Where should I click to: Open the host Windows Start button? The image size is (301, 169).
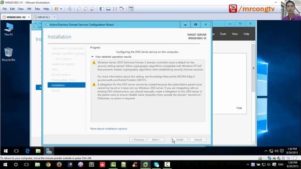coord(5,165)
